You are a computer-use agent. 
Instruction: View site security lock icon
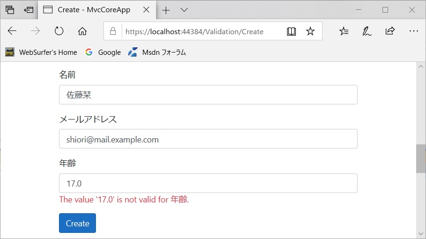pos(113,31)
